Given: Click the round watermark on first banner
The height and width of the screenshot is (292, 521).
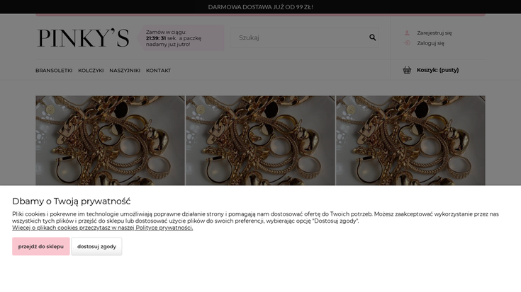Looking at the screenshot, I should (50, 110).
